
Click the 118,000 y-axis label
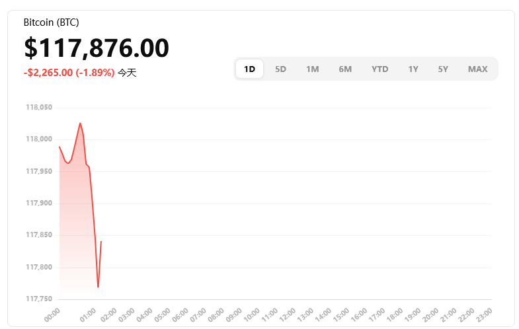click(x=39, y=139)
